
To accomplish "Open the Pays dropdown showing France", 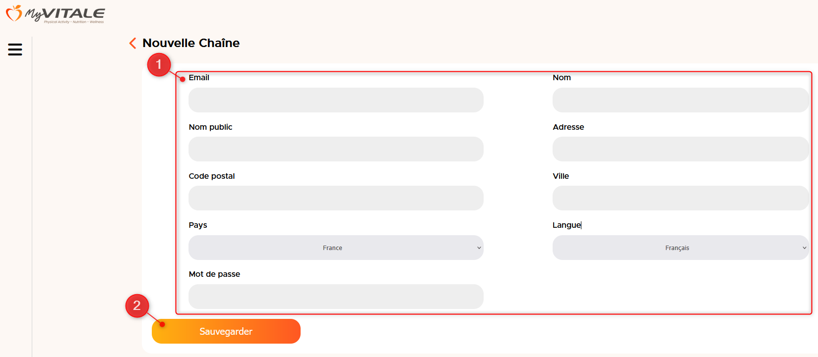I will (336, 248).
